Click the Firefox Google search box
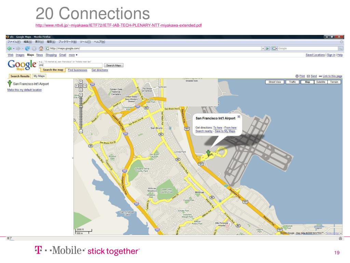This screenshot has width=350, height=263. click(x=308, y=48)
